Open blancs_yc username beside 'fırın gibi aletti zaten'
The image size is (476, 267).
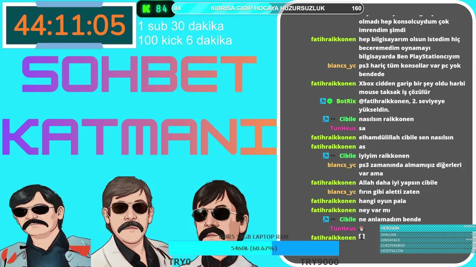342,192
